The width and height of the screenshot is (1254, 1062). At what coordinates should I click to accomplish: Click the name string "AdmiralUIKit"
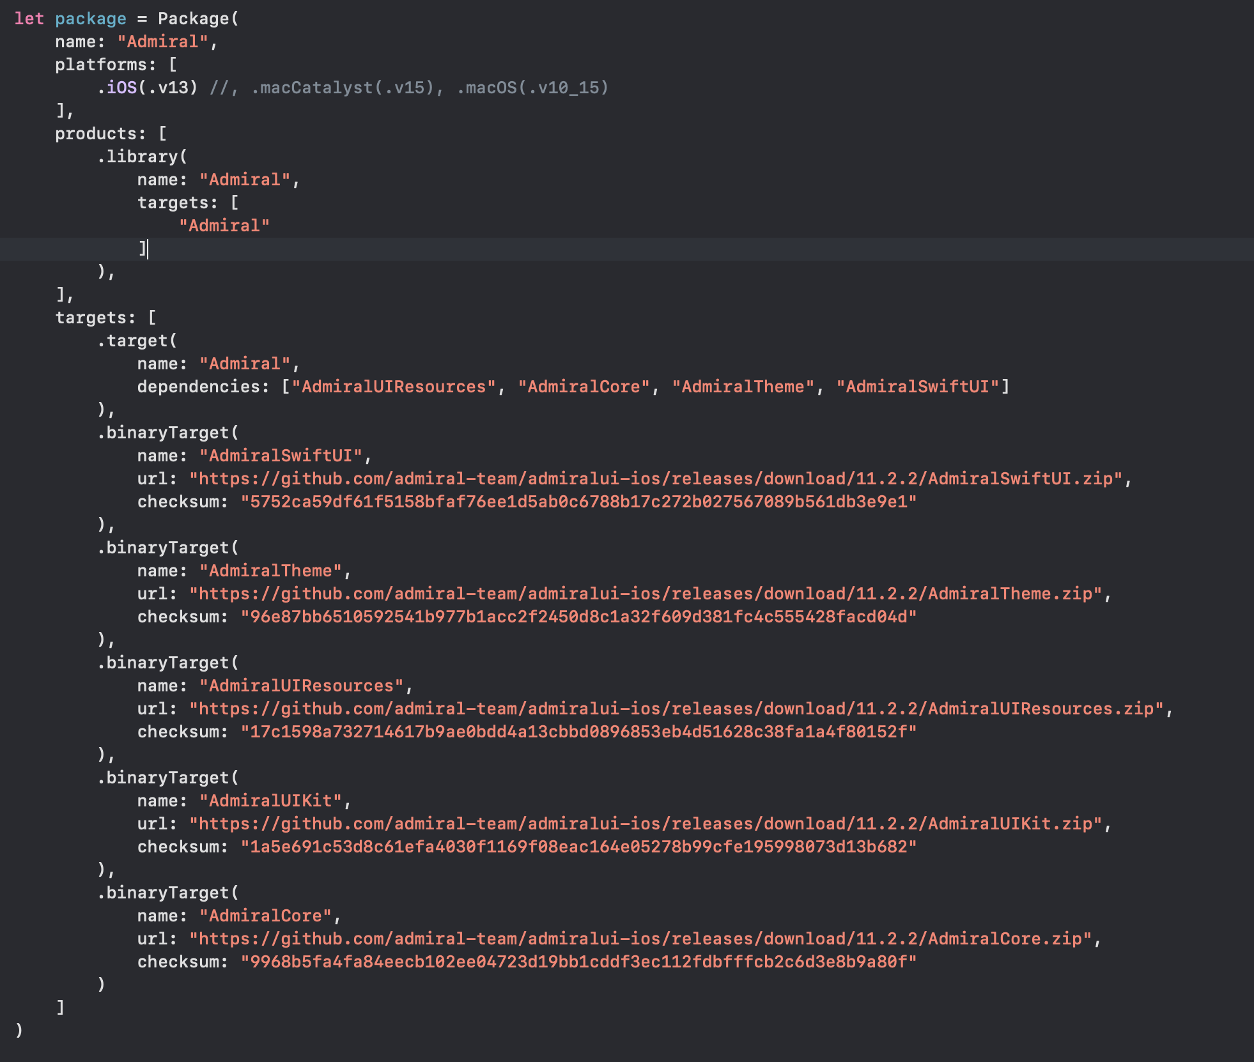click(x=271, y=801)
